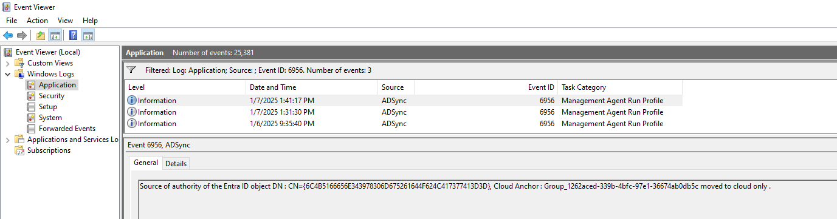Select the event dated 1/7/2025 1:41:17 PM
Viewport: 837px width, 219px height.
tap(403, 101)
